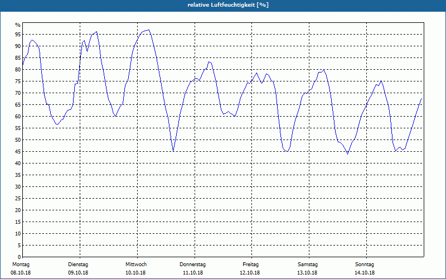The image size is (446, 279).
Task: Select the 'Samstag' day label
Action: (308, 264)
